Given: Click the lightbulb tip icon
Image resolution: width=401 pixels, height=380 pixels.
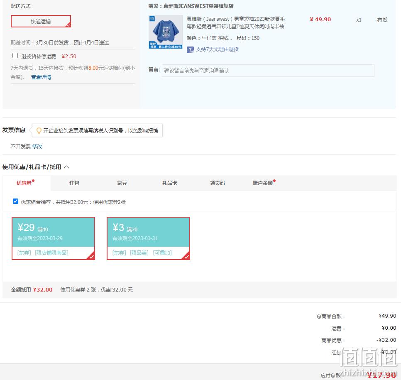Looking at the screenshot, I should point(39,131).
